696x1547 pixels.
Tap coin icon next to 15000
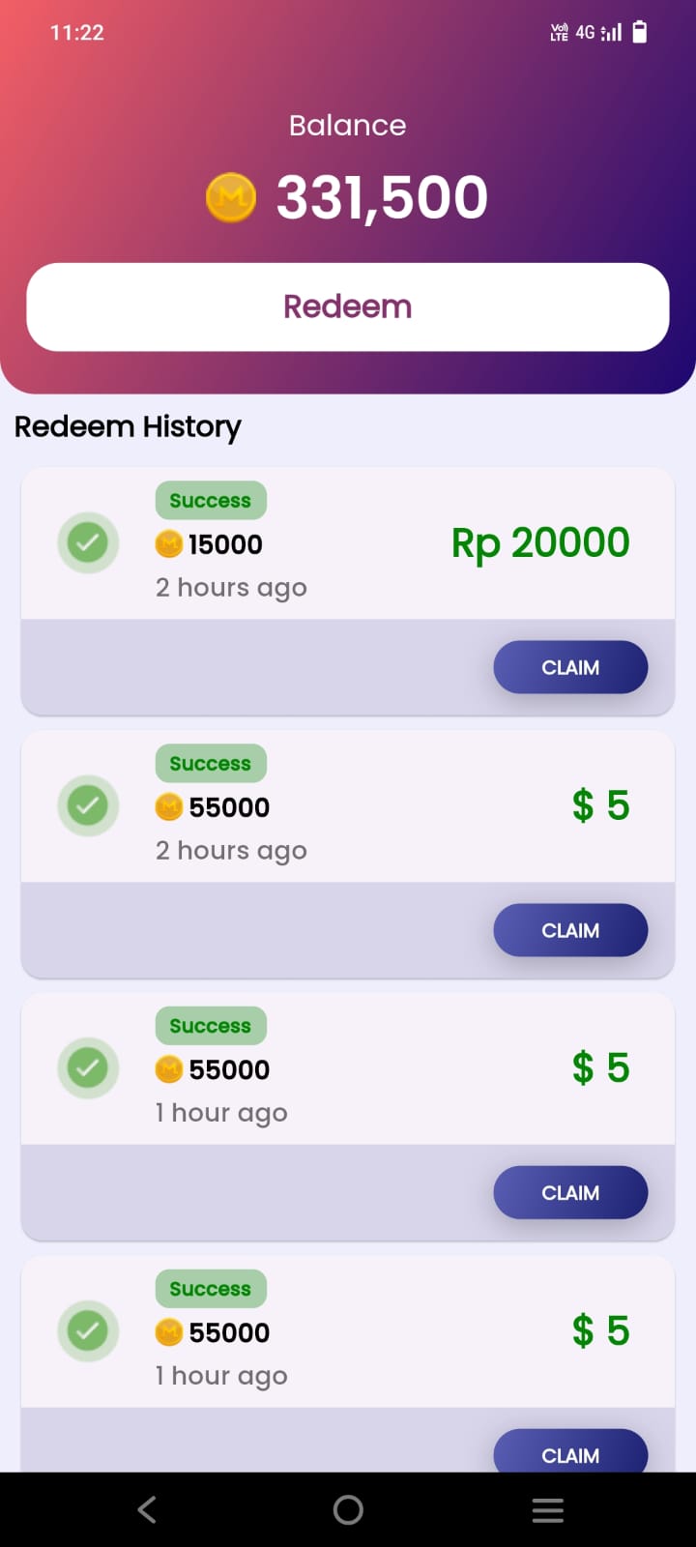click(x=169, y=544)
